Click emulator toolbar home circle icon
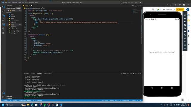 pyautogui.click(x=185, y=42)
